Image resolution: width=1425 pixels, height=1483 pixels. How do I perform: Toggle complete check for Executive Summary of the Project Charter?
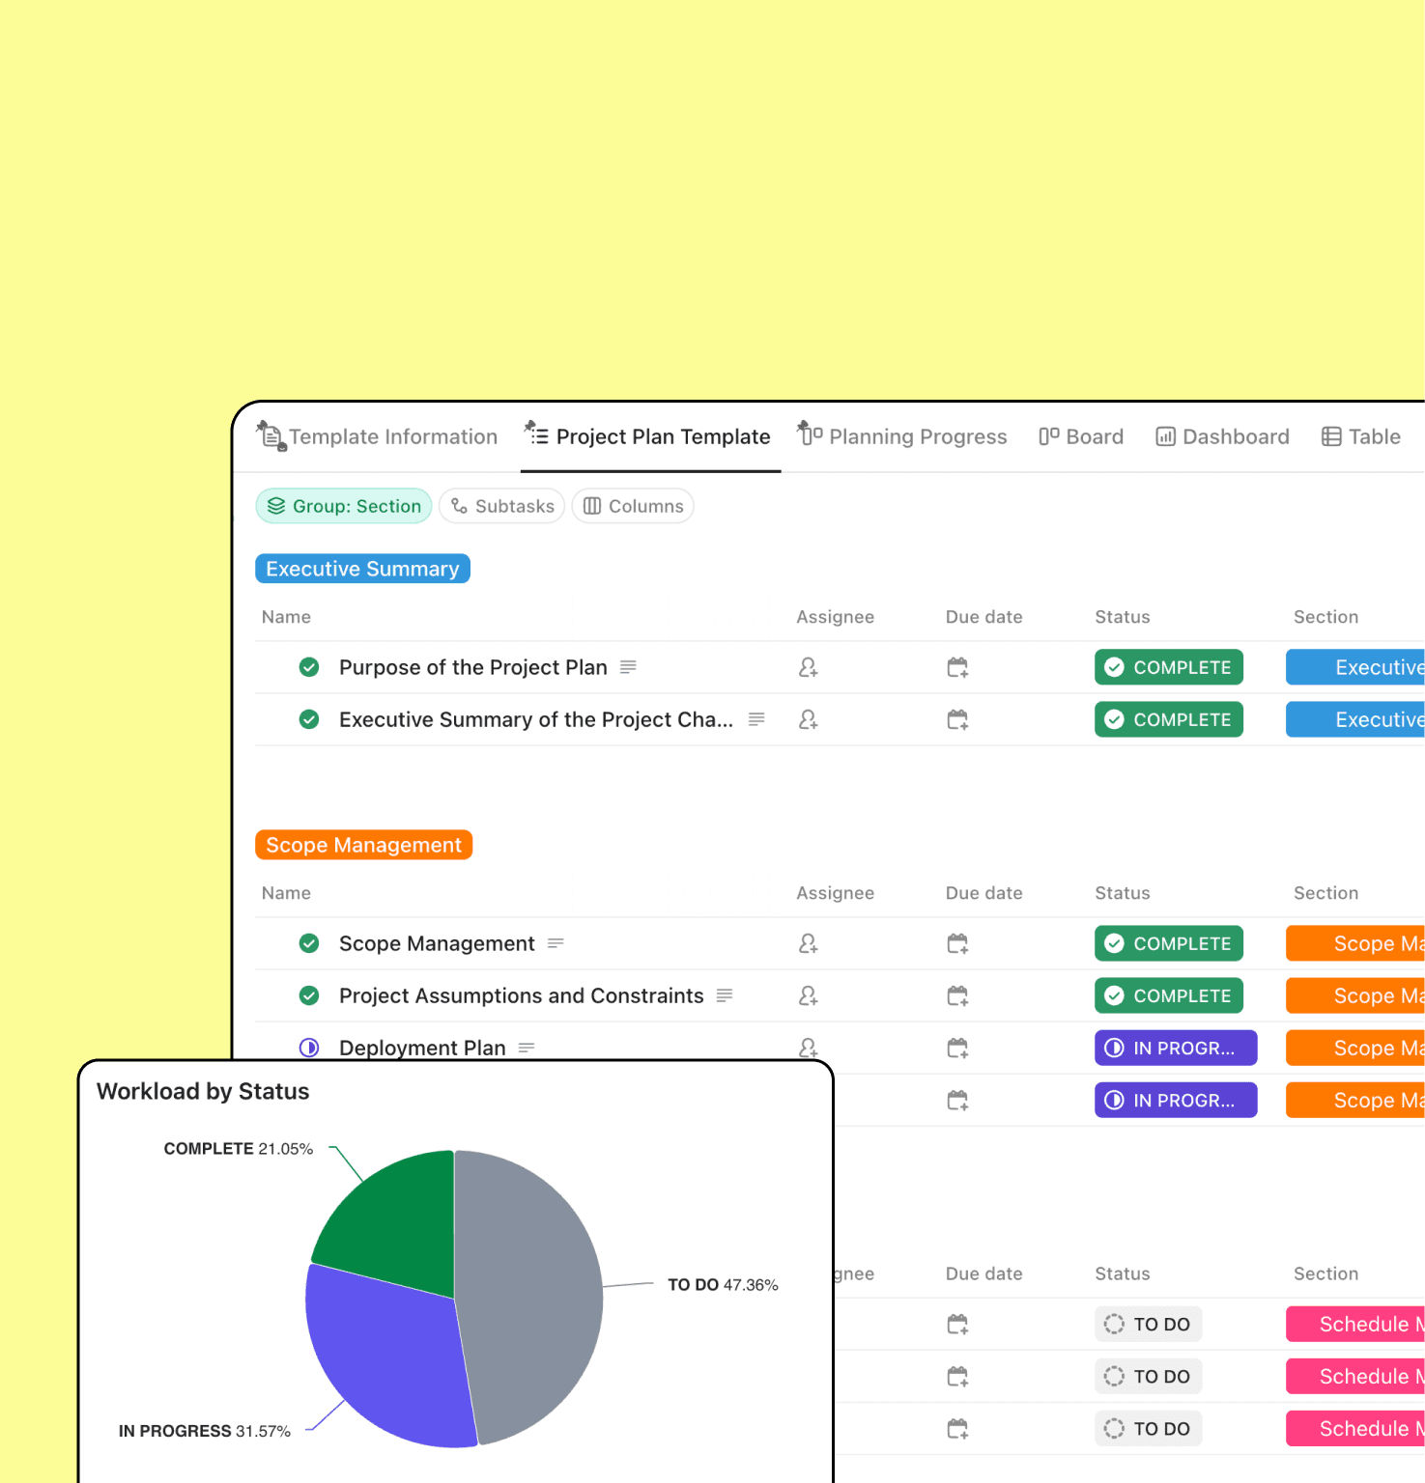click(x=309, y=719)
